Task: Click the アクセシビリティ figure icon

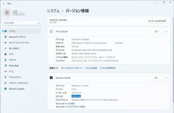Action: [x=5, y=77]
